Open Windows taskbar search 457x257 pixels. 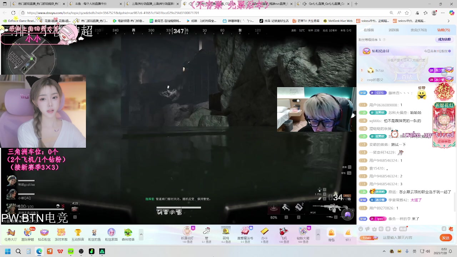point(18,251)
